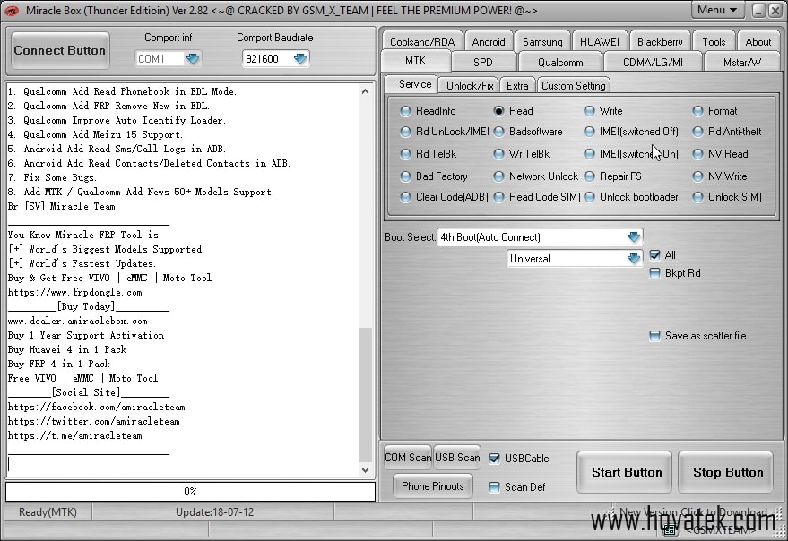
Task: Open the Unlock/Fix sub-tab
Action: coord(470,86)
